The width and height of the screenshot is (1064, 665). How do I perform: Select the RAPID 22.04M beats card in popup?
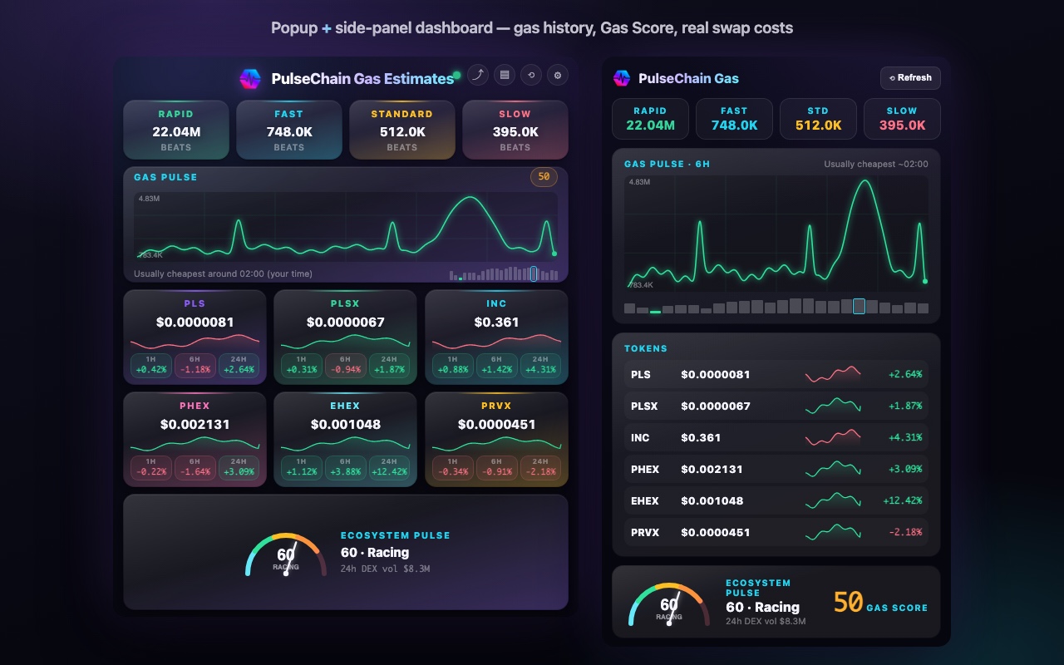176,130
